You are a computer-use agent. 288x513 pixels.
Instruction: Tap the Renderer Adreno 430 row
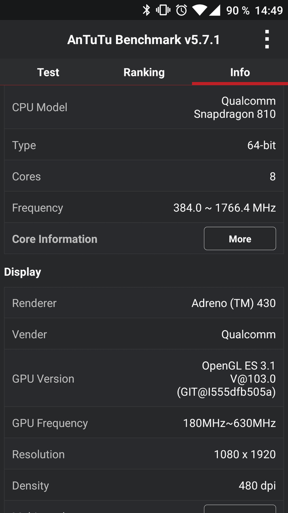point(144,303)
